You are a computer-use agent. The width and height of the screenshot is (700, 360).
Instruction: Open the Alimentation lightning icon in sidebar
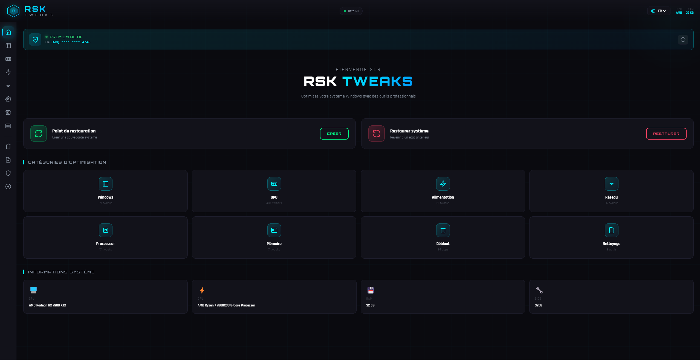pyautogui.click(x=8, y=72)
